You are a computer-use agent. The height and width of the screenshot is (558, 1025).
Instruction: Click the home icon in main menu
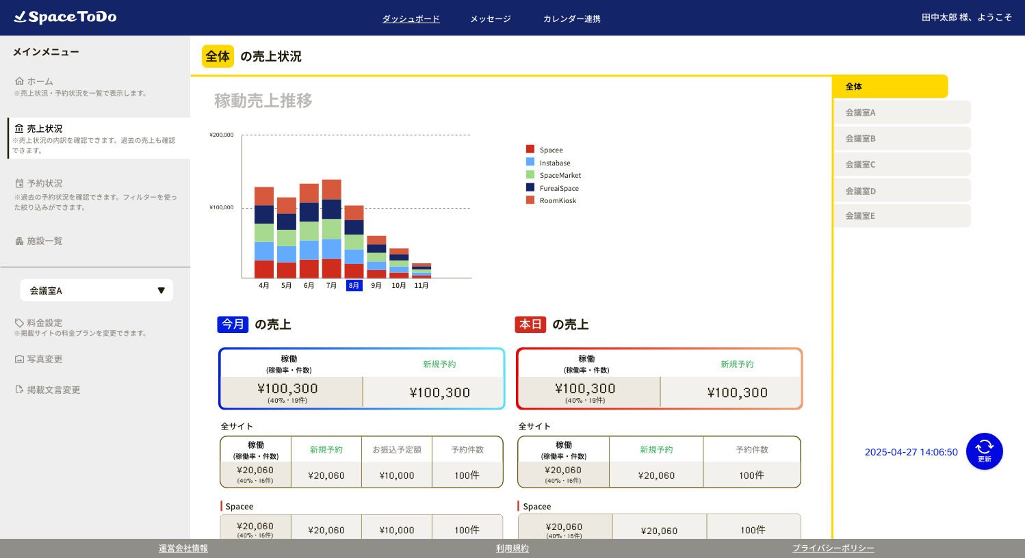point(19,81)
